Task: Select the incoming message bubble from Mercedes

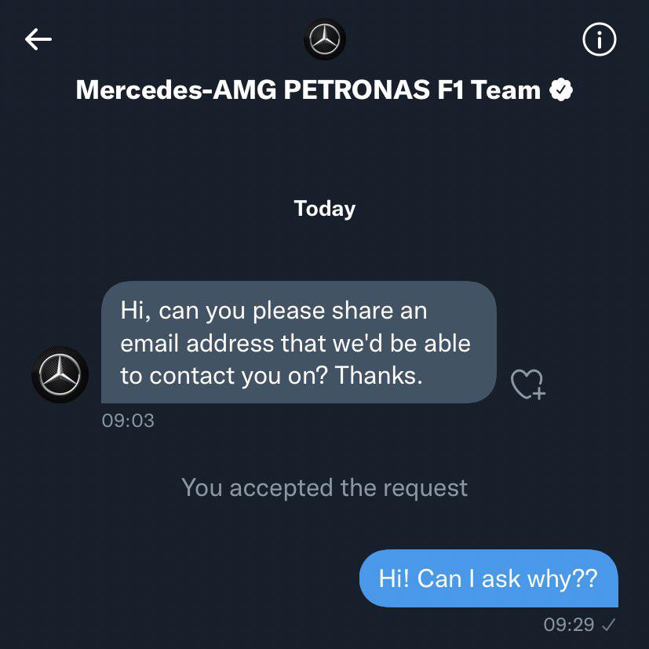Action: pos(299,342)
